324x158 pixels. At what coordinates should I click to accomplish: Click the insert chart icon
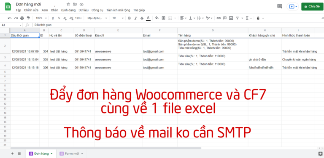[x=231, y=18]
